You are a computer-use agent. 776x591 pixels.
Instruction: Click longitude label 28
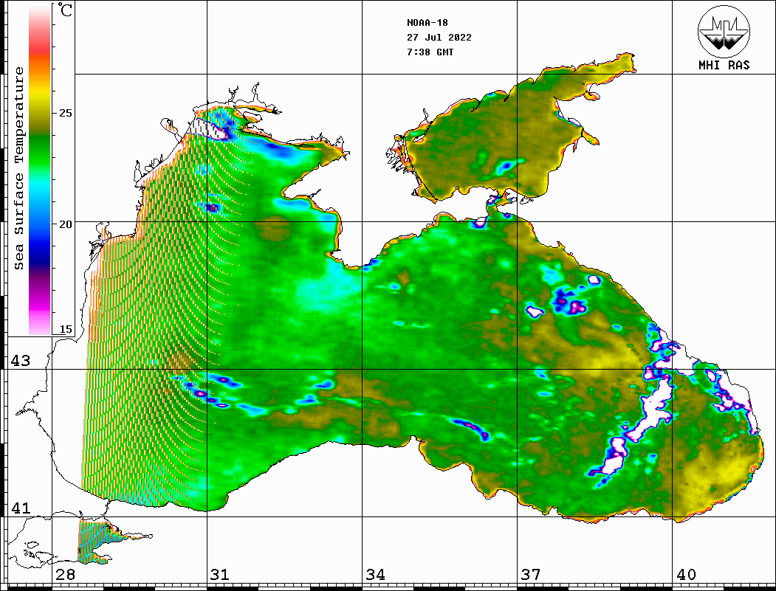[65, 574]
